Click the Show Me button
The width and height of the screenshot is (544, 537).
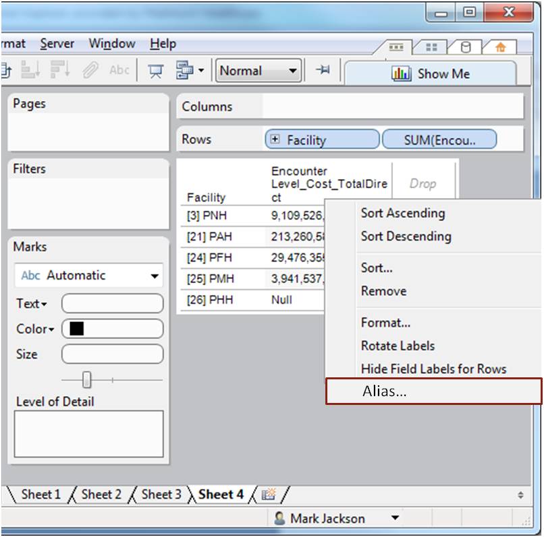431,74
